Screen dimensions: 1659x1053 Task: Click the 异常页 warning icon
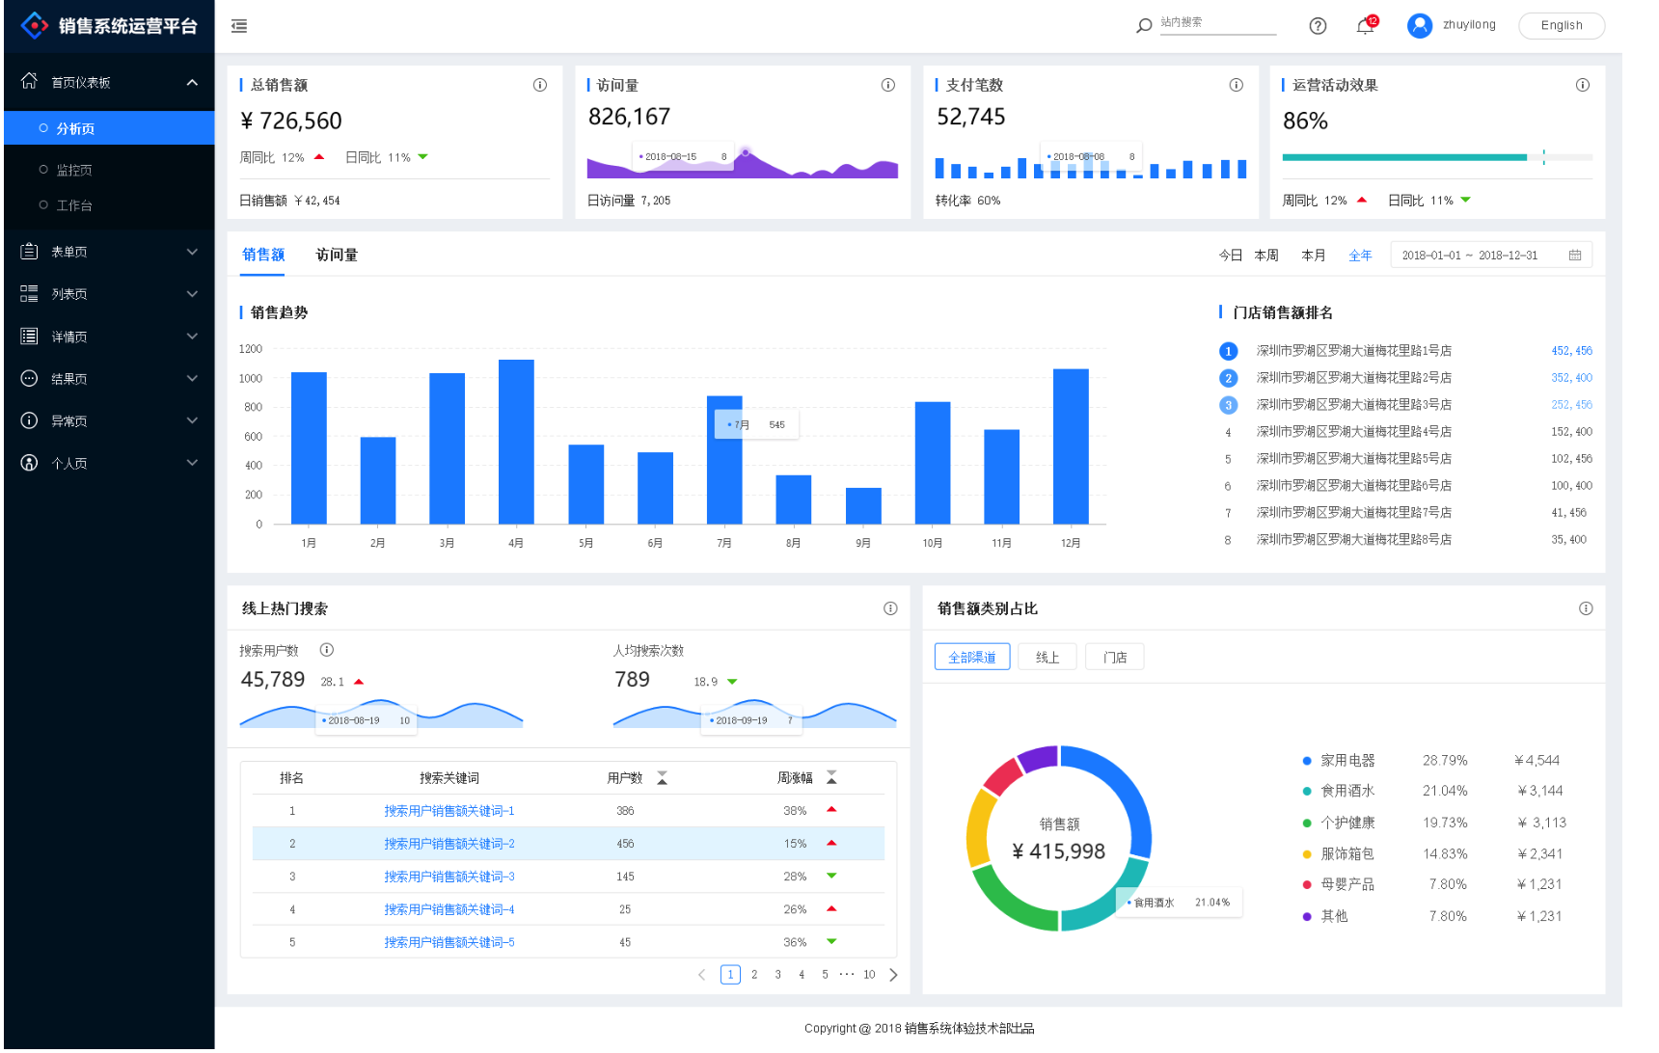click(29, 420)
